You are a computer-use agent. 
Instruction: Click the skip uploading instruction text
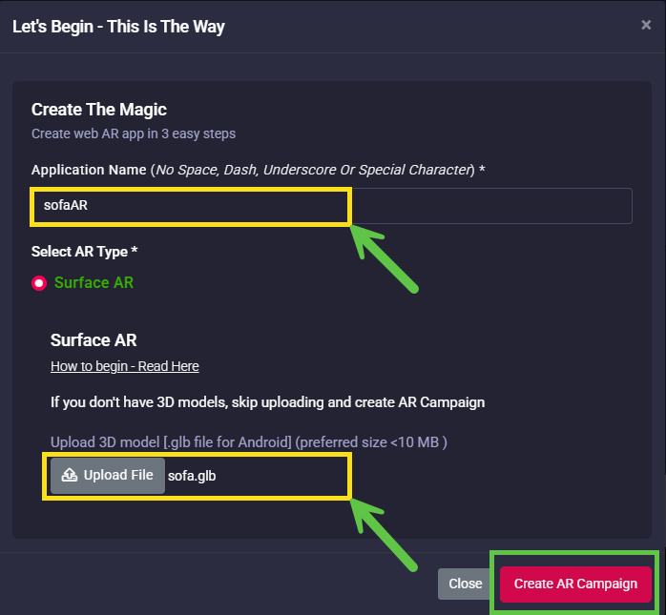(267, 402)
